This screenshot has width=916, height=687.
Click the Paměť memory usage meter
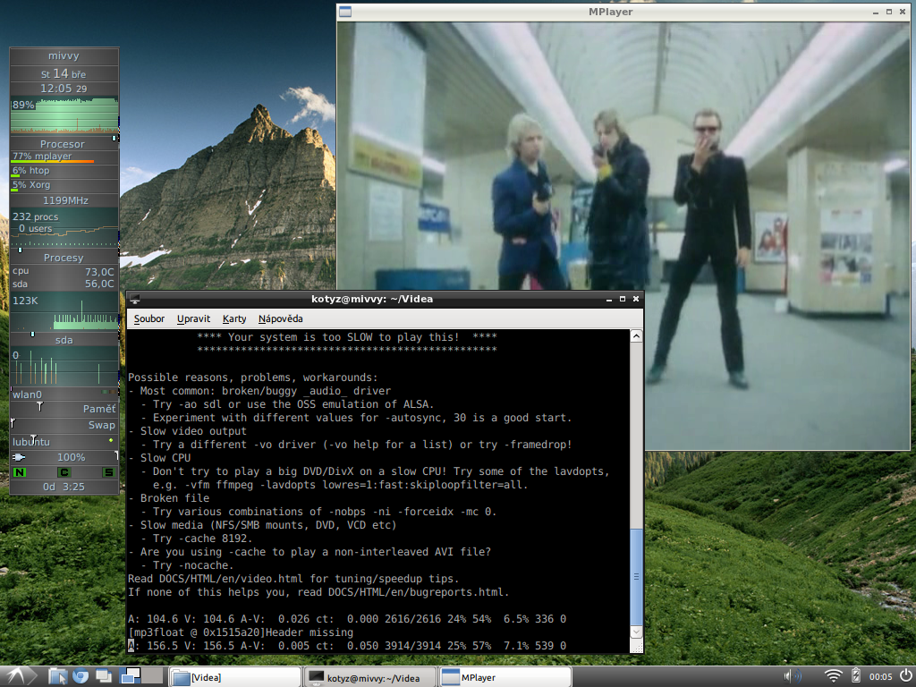[64, 408]
